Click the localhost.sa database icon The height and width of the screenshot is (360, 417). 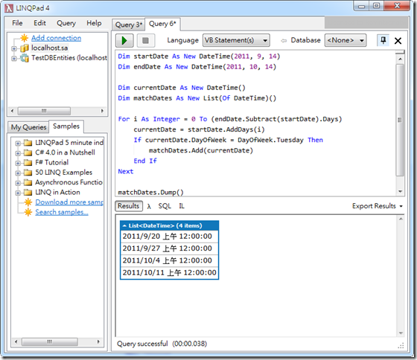click(25, 48)
